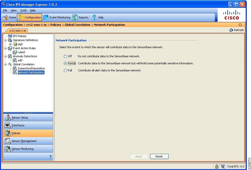Select the Full participation radio button

coord(65,70)
